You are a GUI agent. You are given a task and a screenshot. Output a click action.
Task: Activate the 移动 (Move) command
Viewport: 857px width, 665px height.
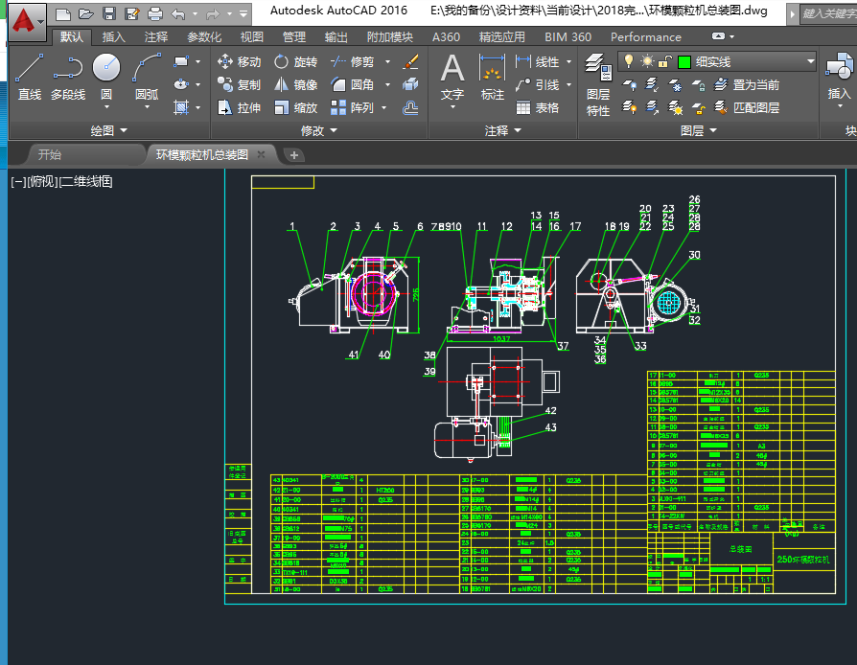239,61
